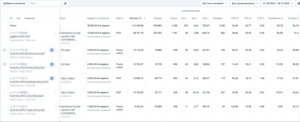Click Оптимизация конверсий under 15 000,00 ₽ budget

pyautogui.click(x=99, y=37)
